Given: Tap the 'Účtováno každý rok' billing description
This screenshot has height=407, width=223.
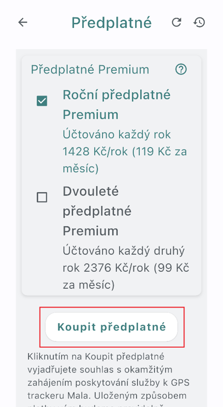Looking at the screenshot, I should click(x=117, y=135).
